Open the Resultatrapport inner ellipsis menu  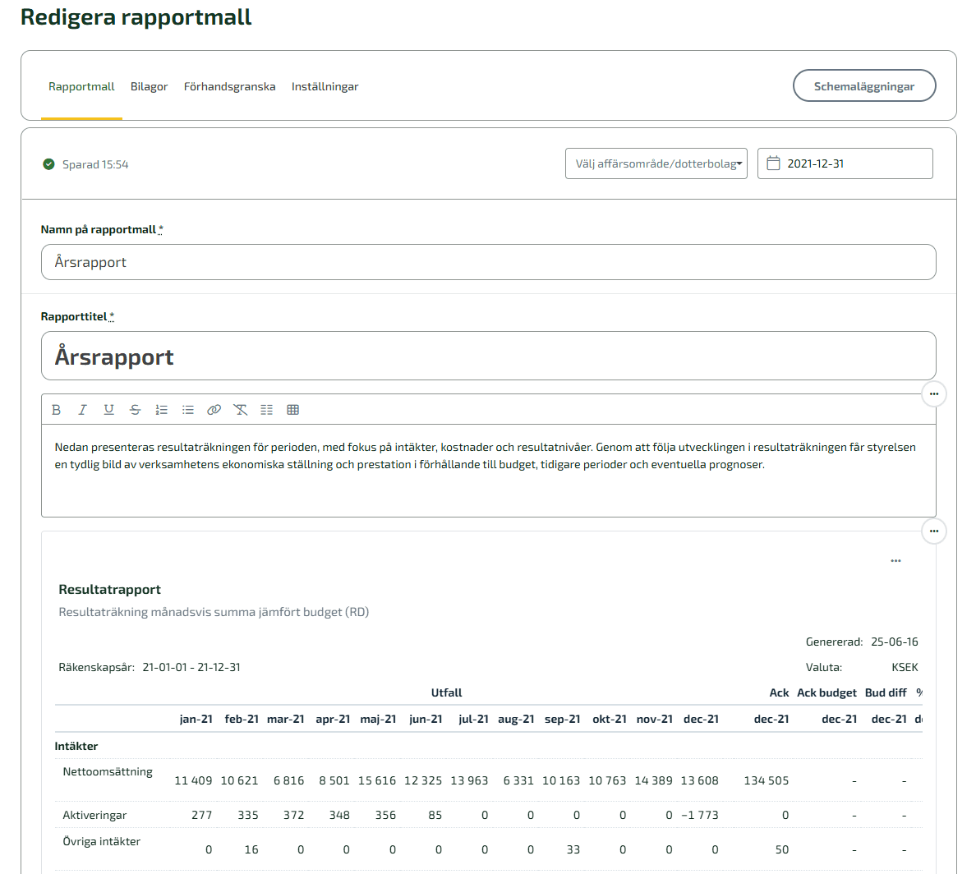pyautogui.click(x=895, y=561)
